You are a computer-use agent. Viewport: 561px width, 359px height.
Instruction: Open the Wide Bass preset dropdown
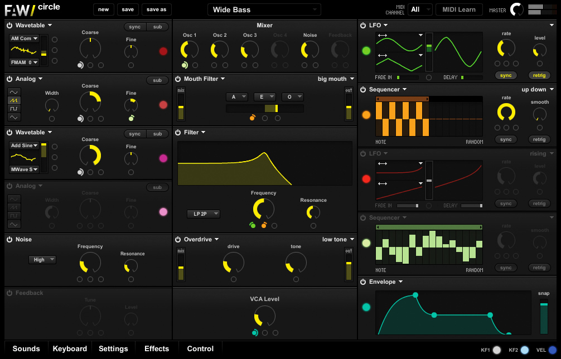pos(264,9)
